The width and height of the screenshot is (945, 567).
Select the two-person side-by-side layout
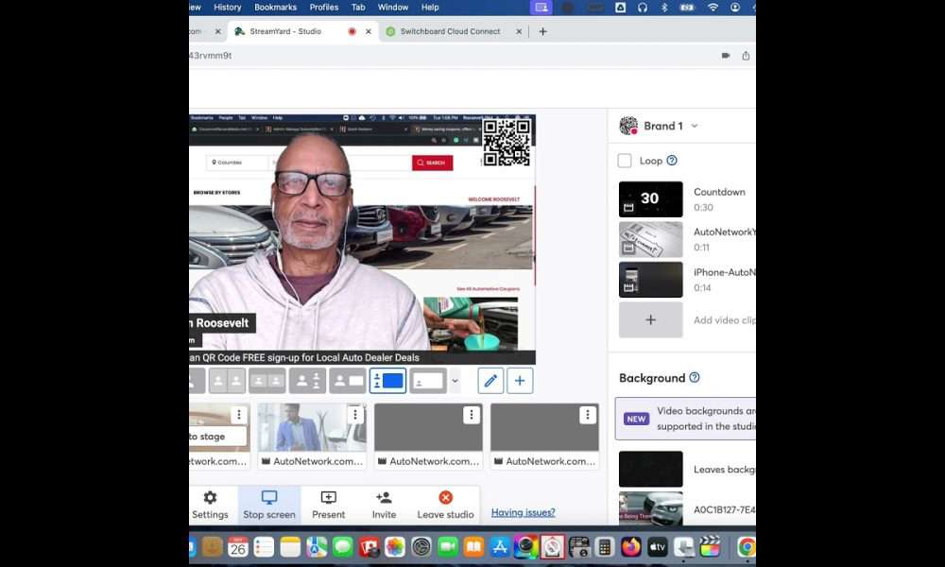[x=228, y=381]
